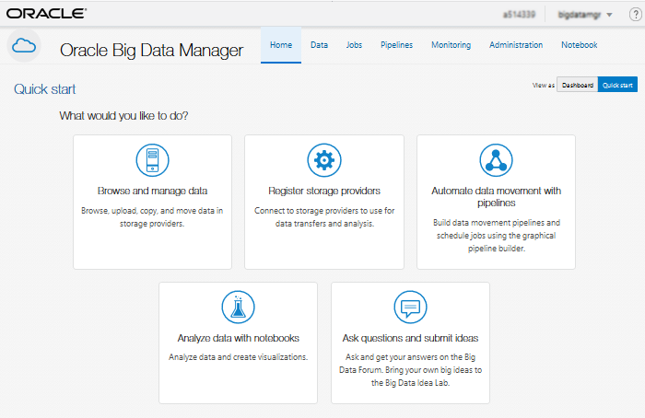Click the cloud logo icon
645x418 pixels.
24,46
